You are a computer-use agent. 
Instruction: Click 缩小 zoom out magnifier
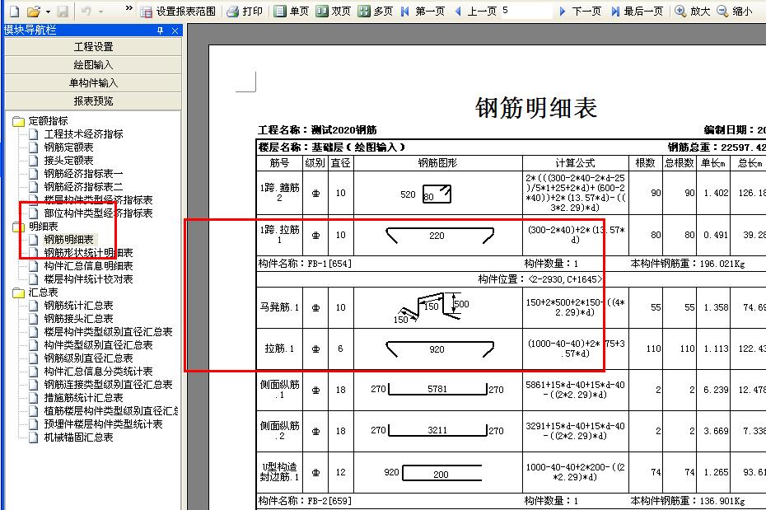click(x=734, y=11)
